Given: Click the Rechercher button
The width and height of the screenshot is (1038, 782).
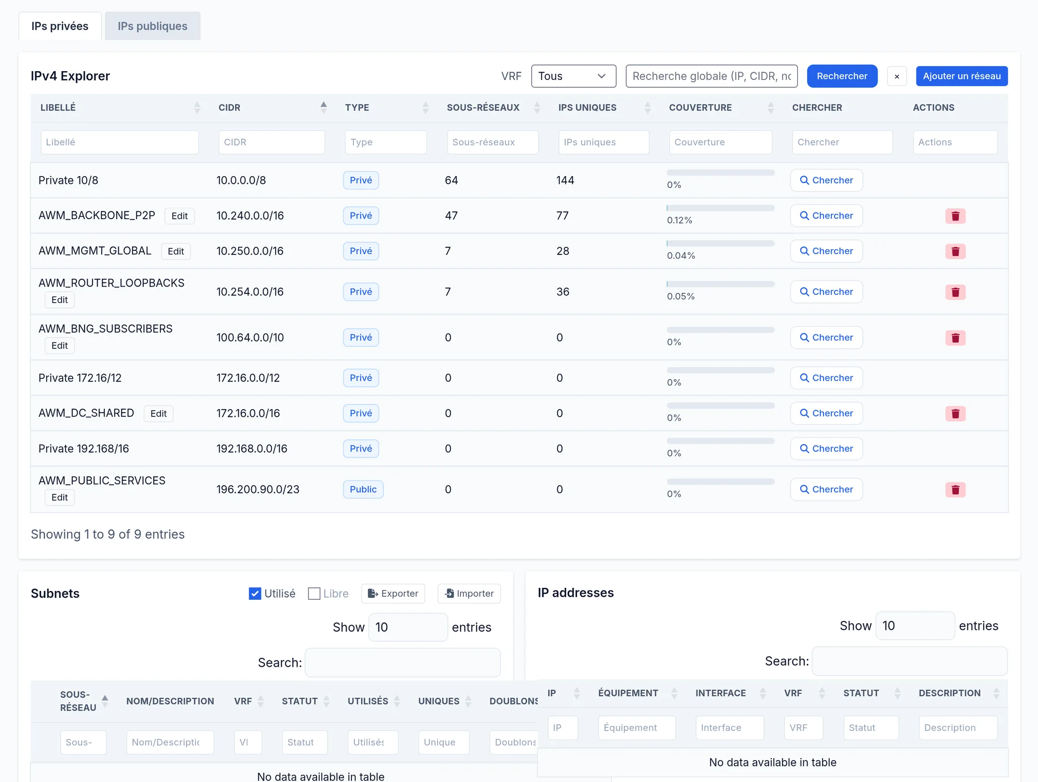Looking at the screenshot, I should pos(842,76).
